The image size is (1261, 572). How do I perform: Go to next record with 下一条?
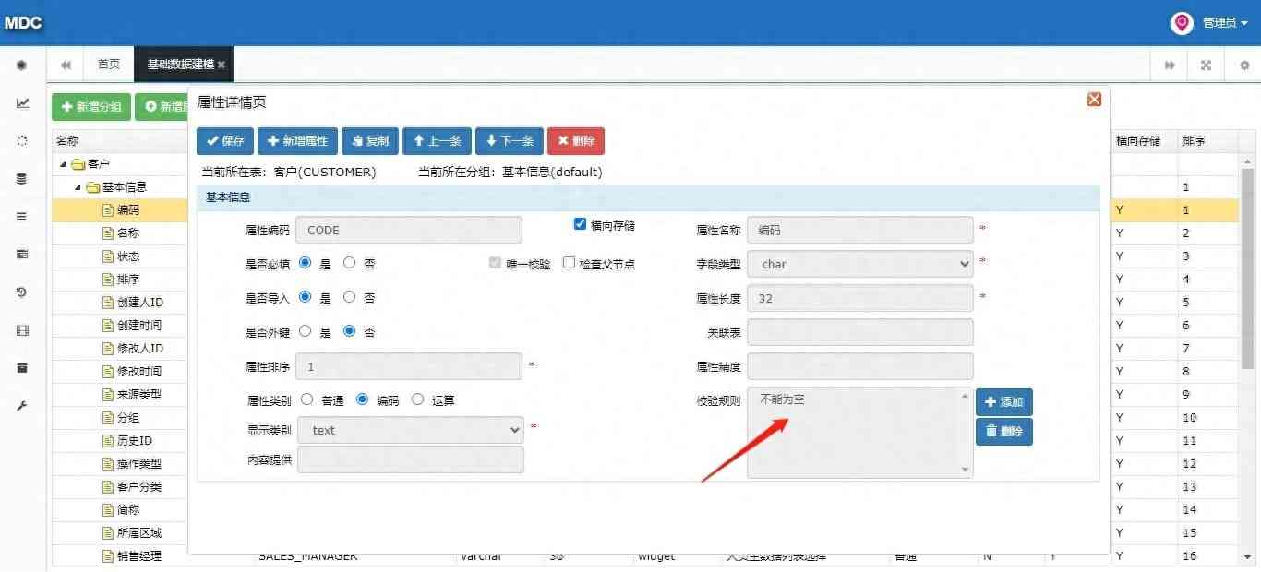tap(510, 141)
